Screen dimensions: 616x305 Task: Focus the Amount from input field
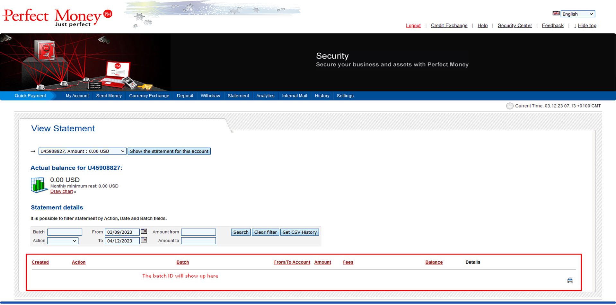(x=198, y=232)
